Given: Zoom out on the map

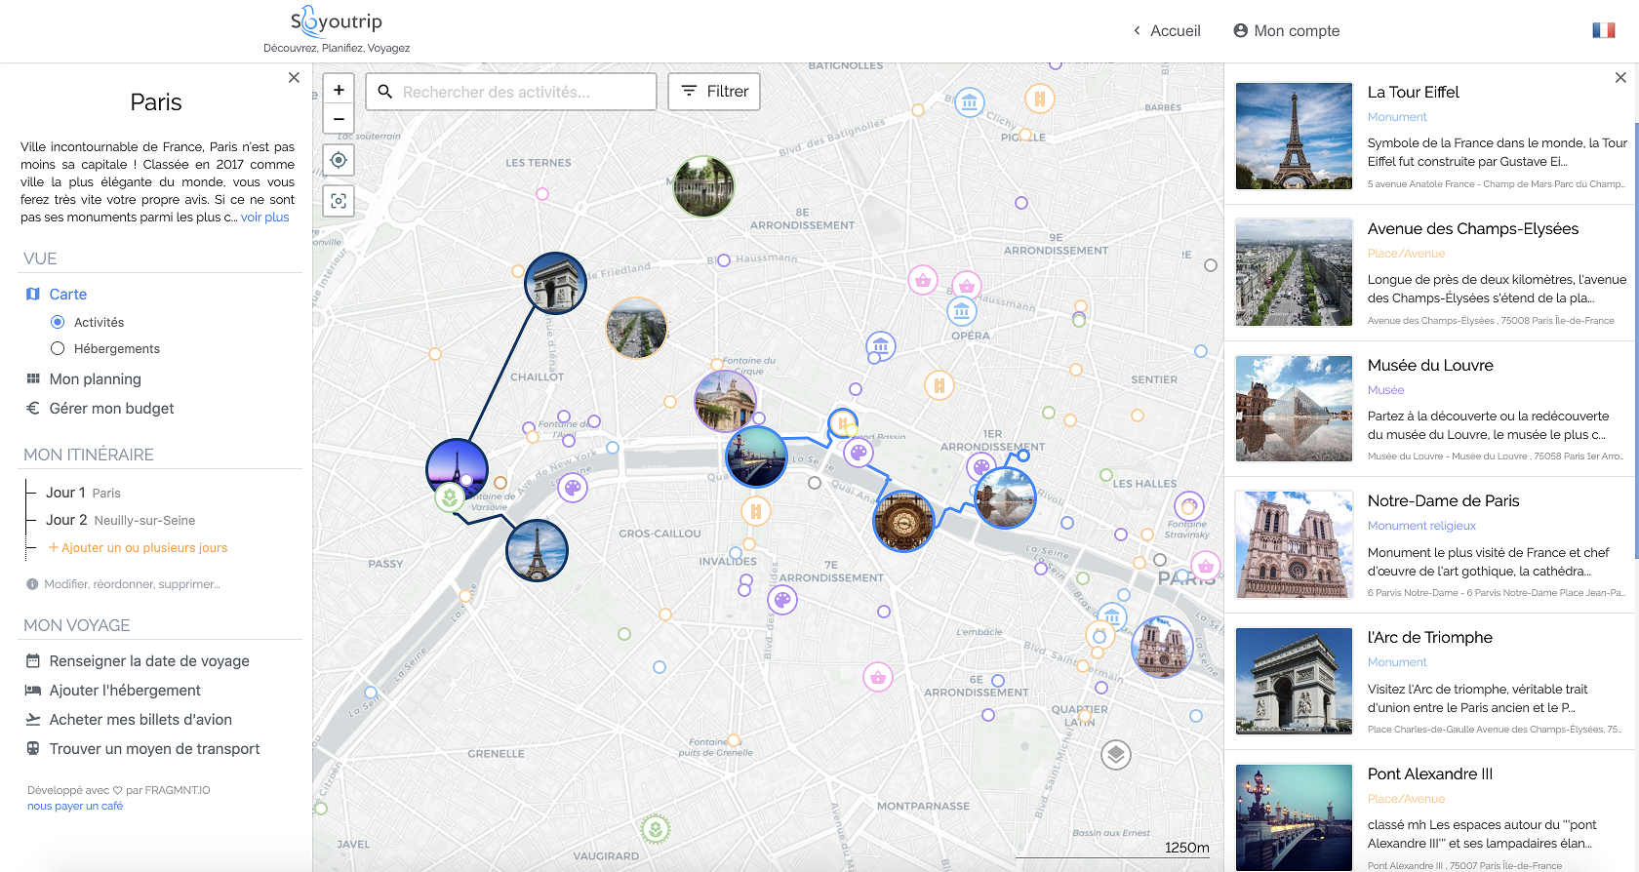Looking at the screenshot, I should [339, 119].
